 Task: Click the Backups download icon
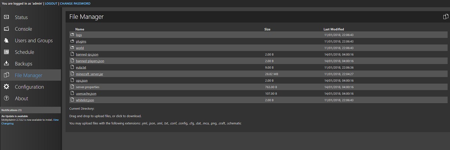(6, 64)
